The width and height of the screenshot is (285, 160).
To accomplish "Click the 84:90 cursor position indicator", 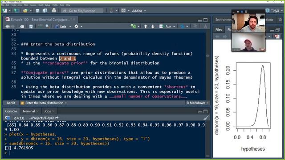I will (x=11, y=103).
